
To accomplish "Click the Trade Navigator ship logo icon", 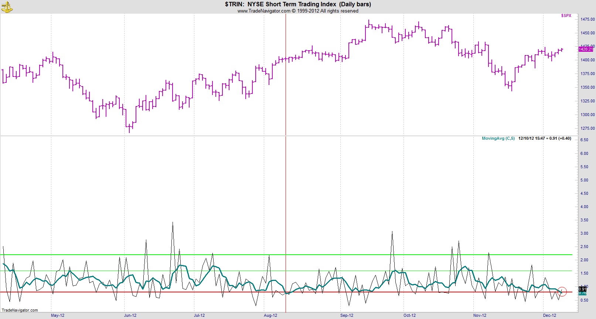I will tap(7, 7).
